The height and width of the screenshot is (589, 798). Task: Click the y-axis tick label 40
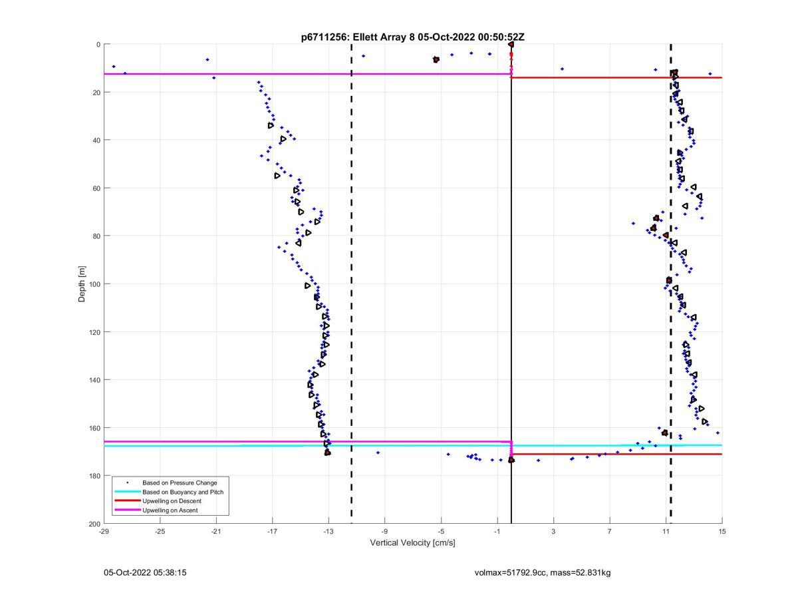(96, 140)
